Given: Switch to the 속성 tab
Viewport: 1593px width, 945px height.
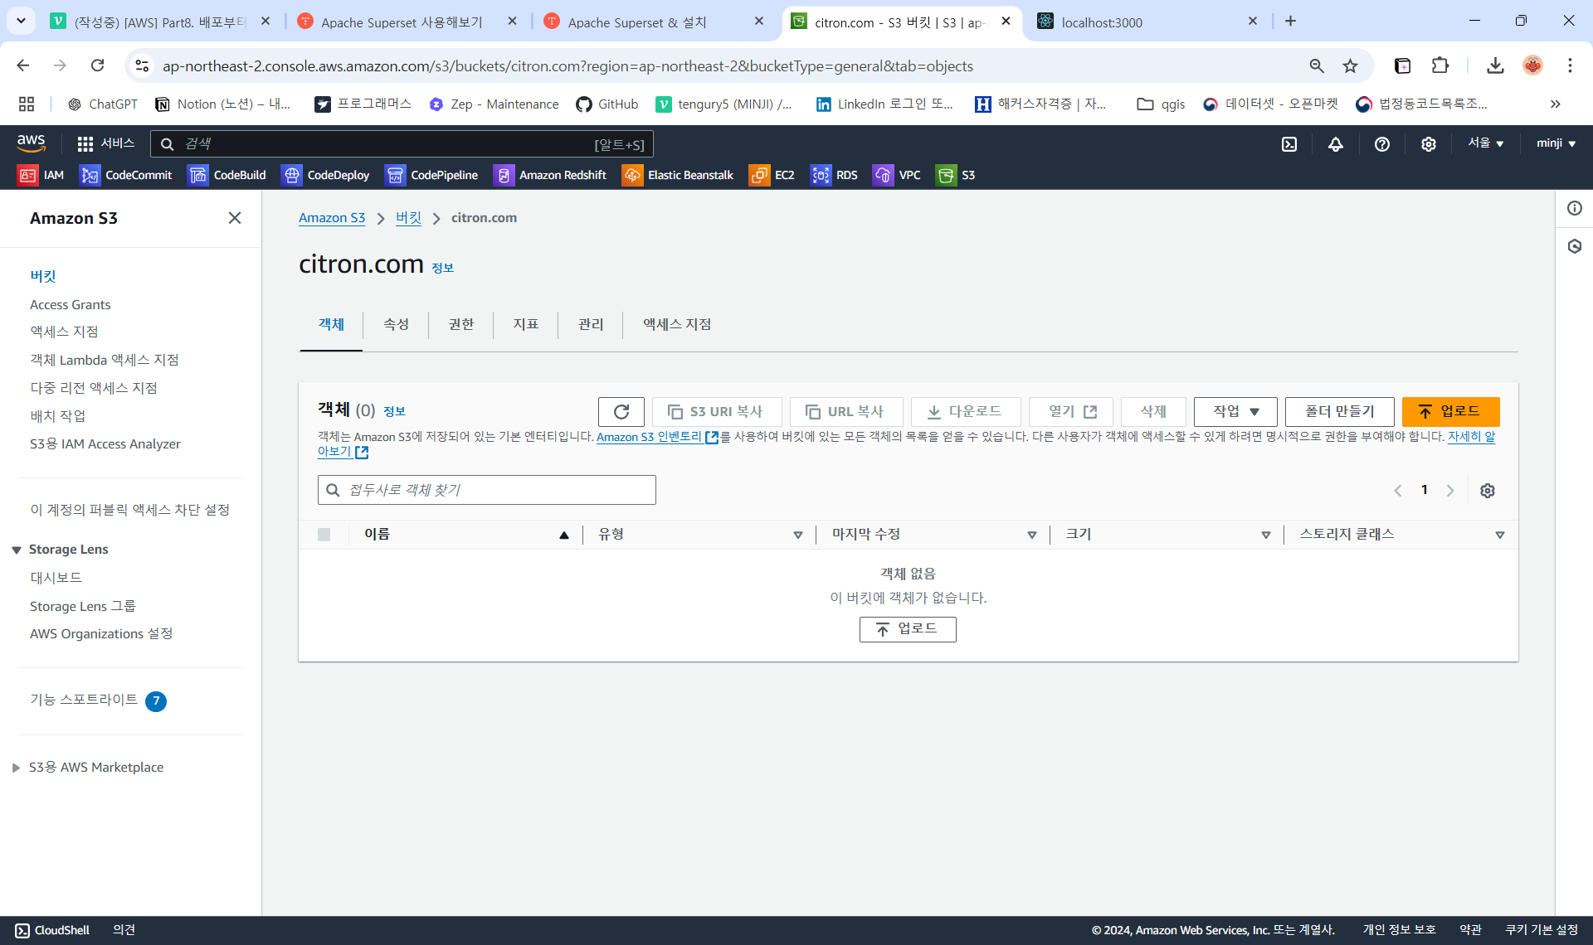Looking at the screenshot, I should point(396,324).
